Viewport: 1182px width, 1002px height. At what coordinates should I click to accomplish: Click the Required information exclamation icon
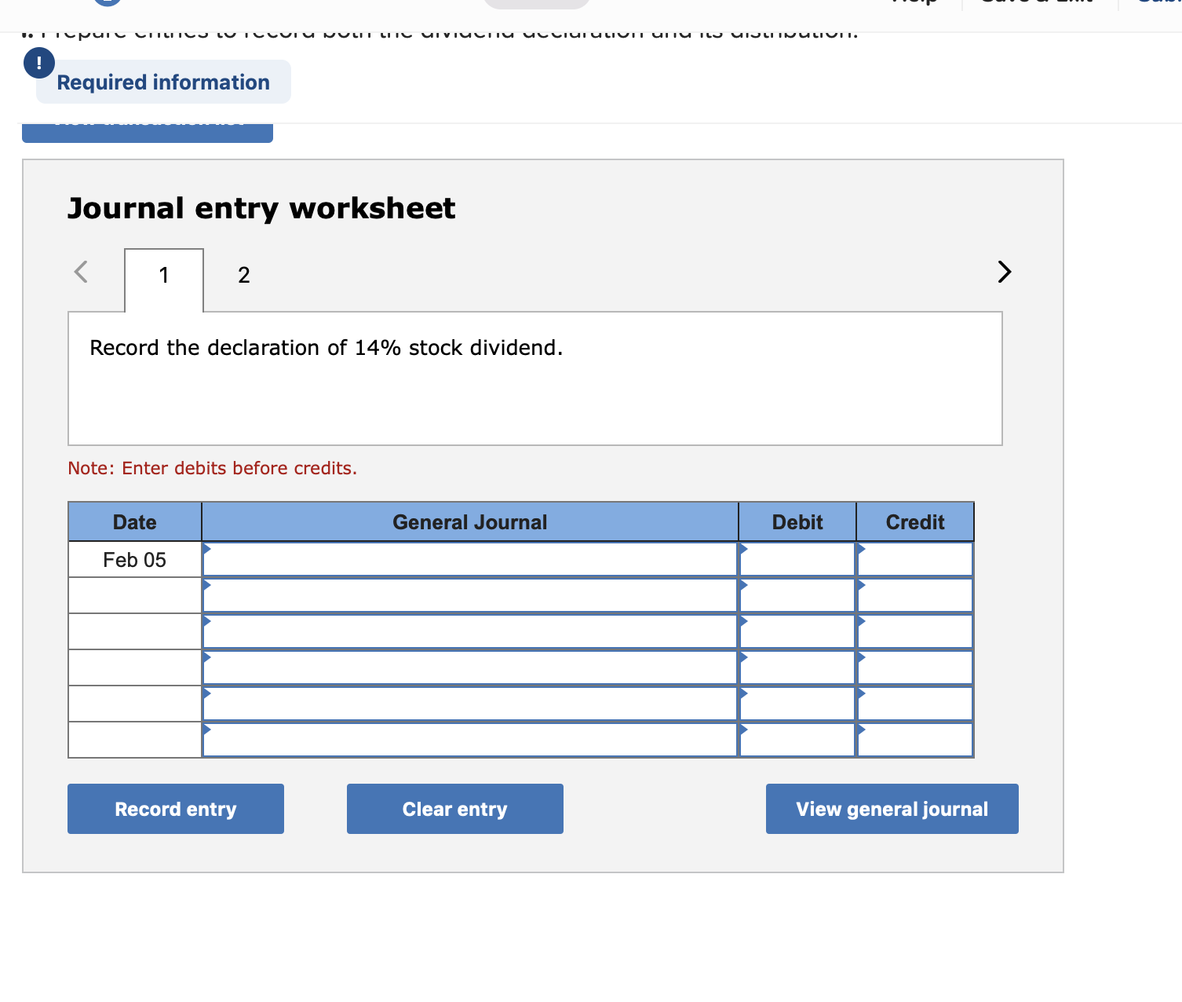coord(39,63)
